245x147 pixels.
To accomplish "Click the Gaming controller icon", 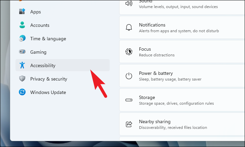I will [x=22, y=51].
